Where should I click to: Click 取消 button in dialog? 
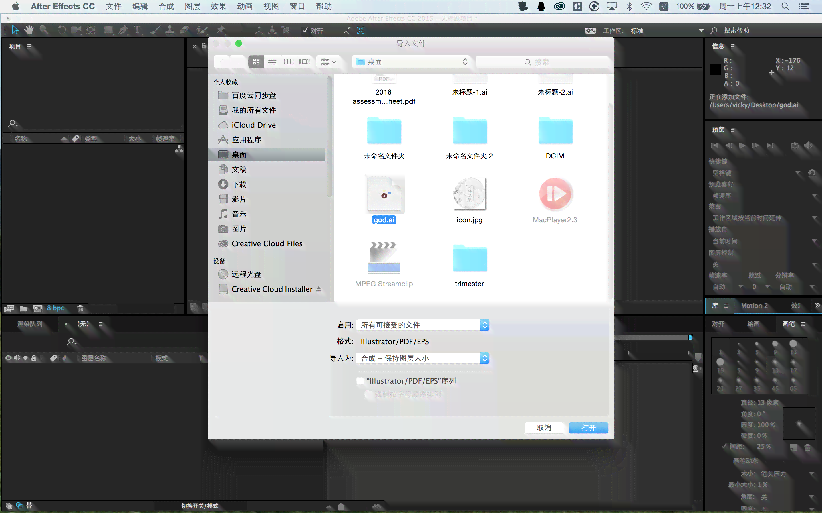tap(544, 428)
